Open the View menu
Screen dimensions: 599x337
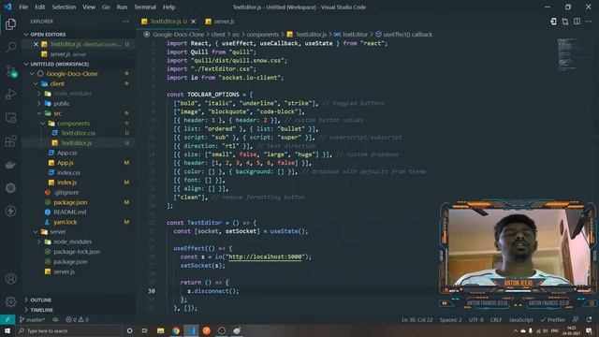89,7
